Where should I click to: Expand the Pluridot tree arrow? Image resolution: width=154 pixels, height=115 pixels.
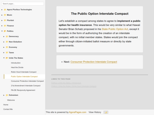tap(2, 20)
